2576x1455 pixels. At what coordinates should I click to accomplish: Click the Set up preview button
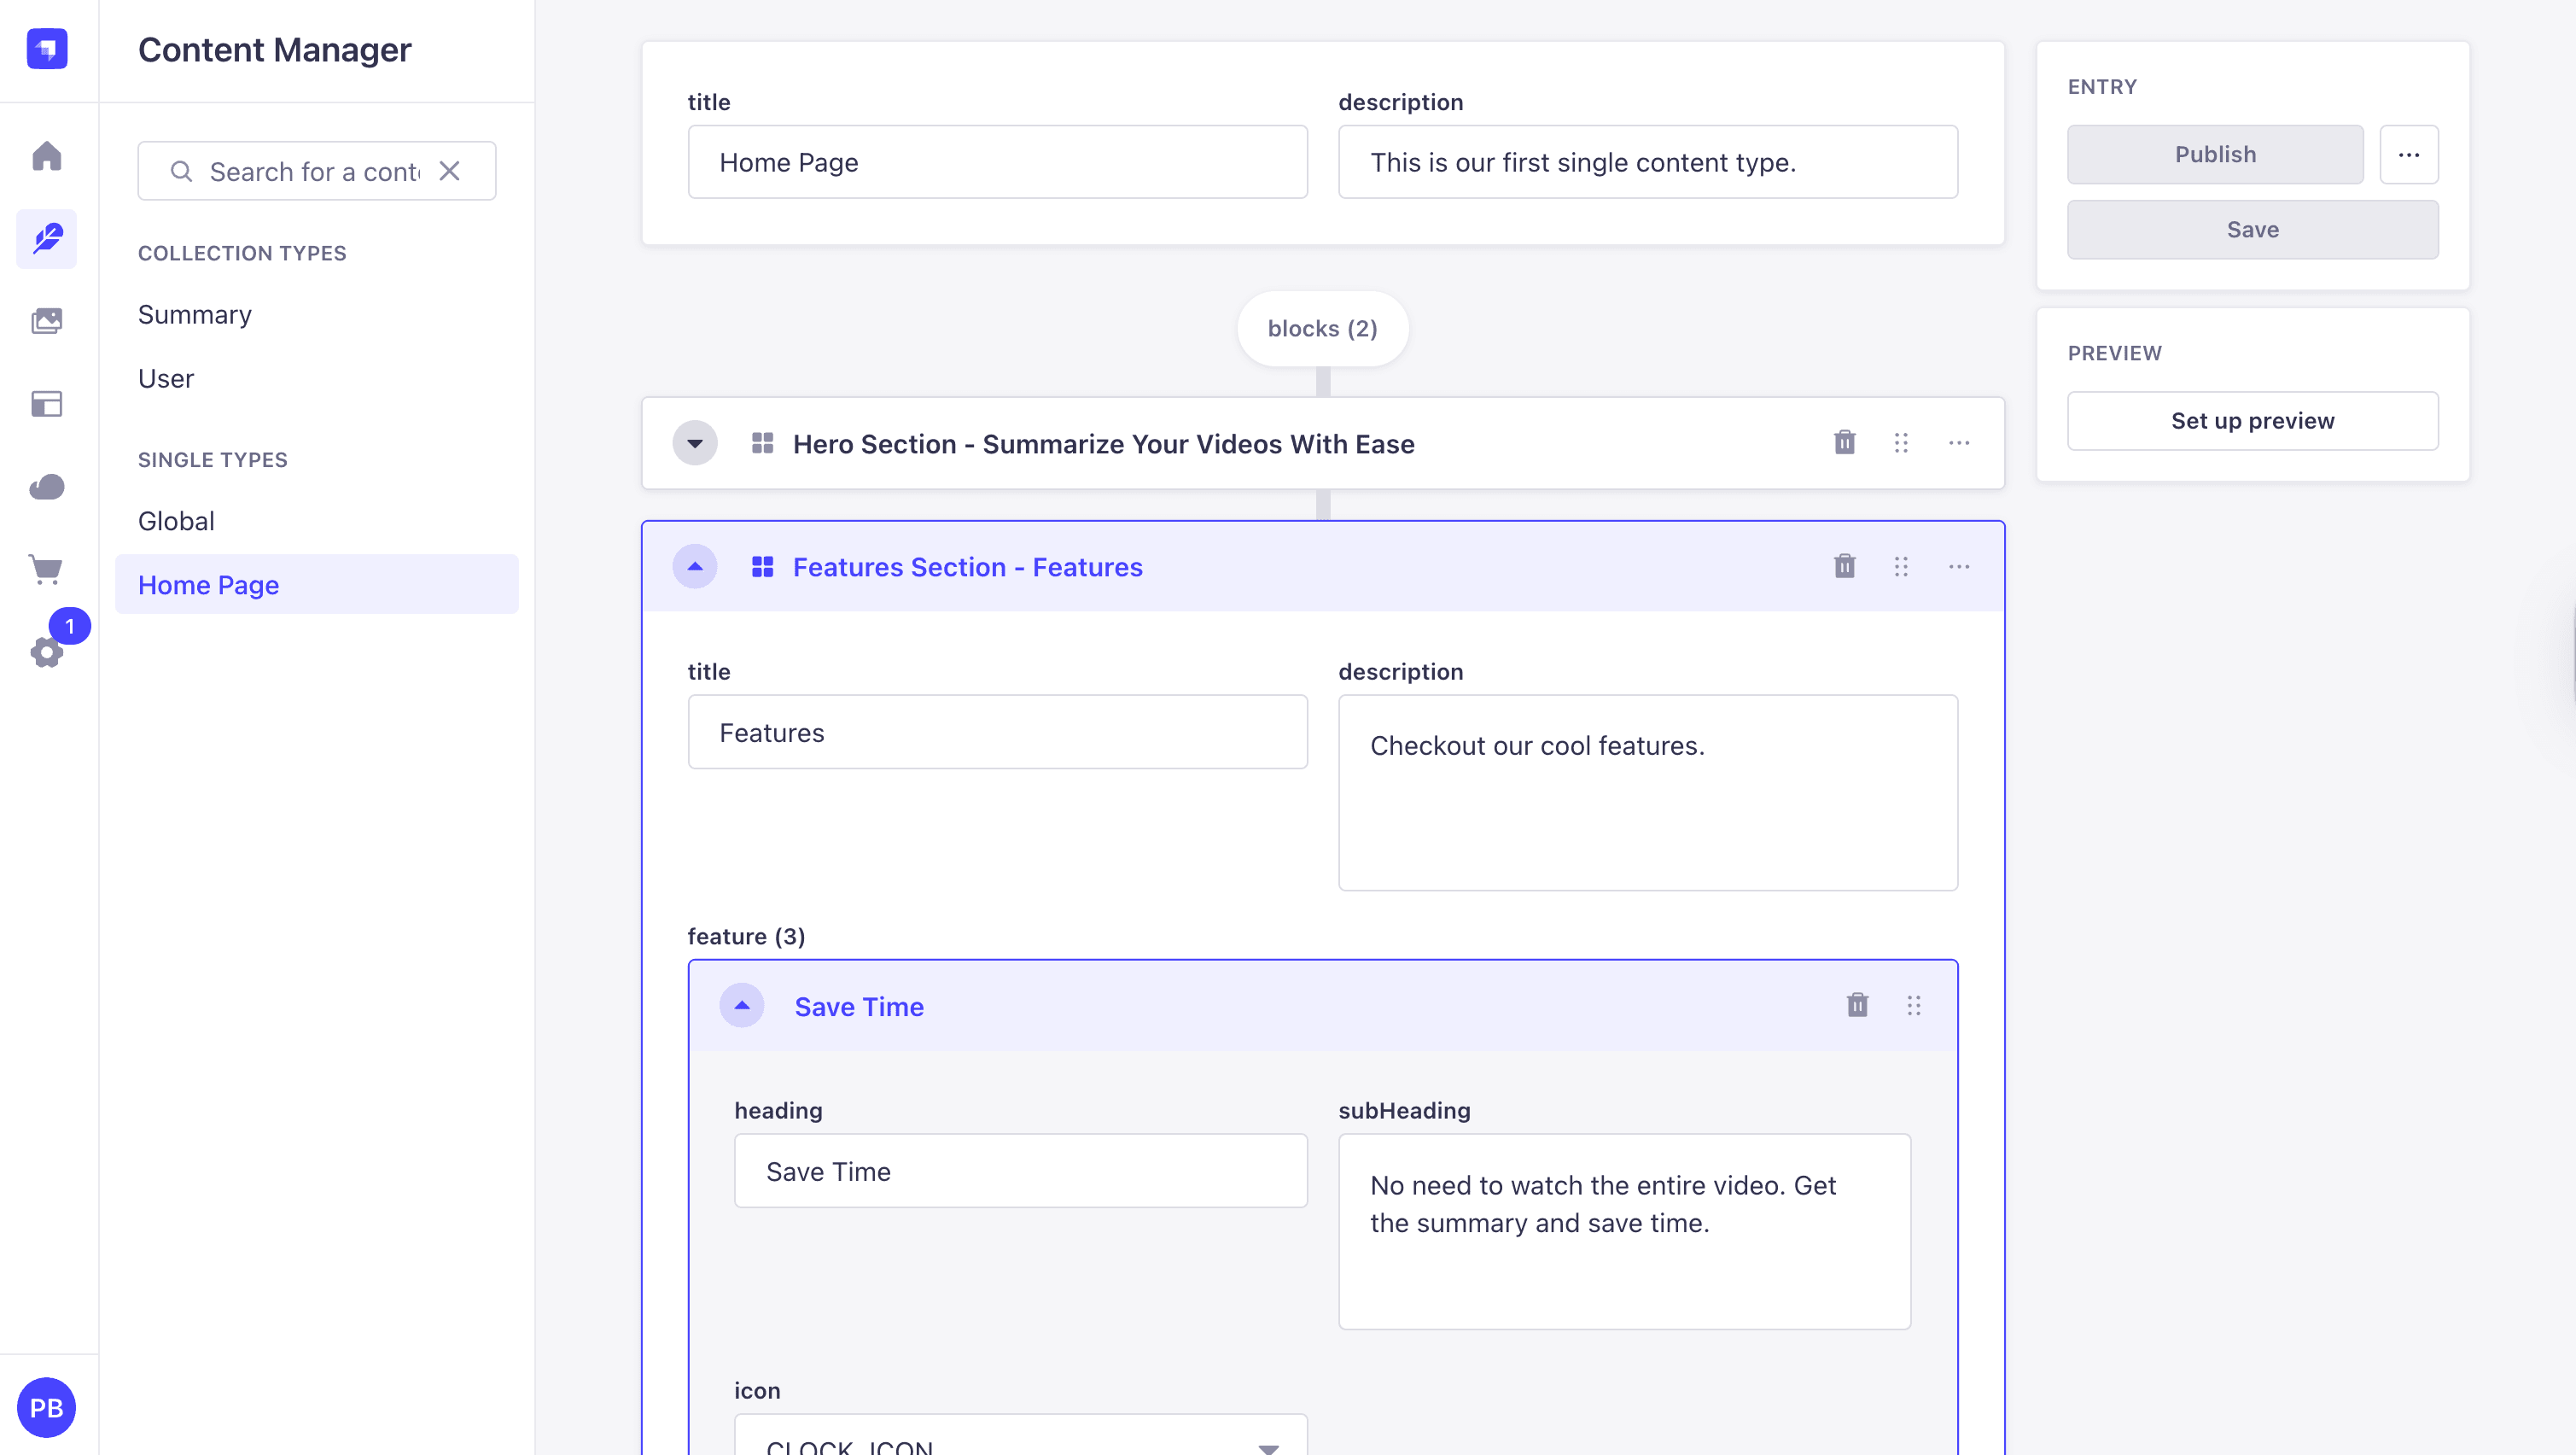pyautogui.click(x=2252, y=420)
